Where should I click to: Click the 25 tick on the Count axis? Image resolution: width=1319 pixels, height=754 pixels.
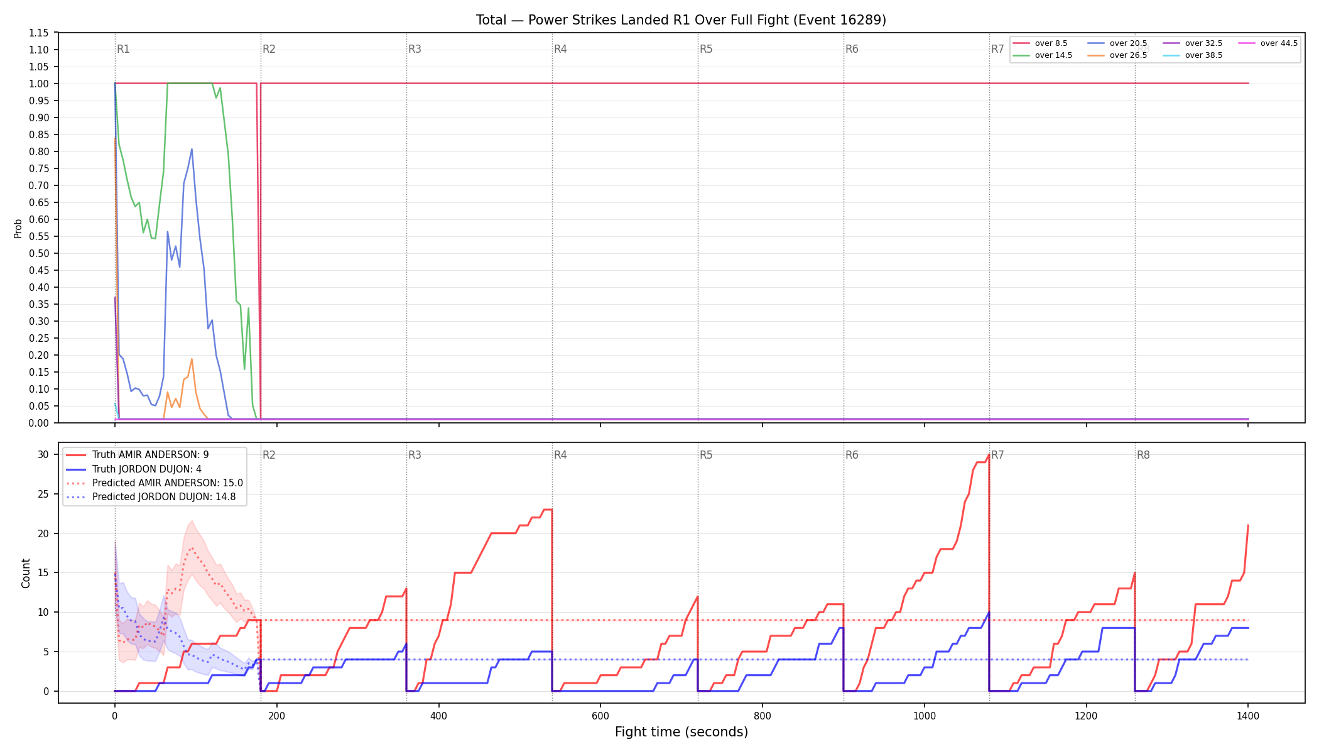point(43,494)
